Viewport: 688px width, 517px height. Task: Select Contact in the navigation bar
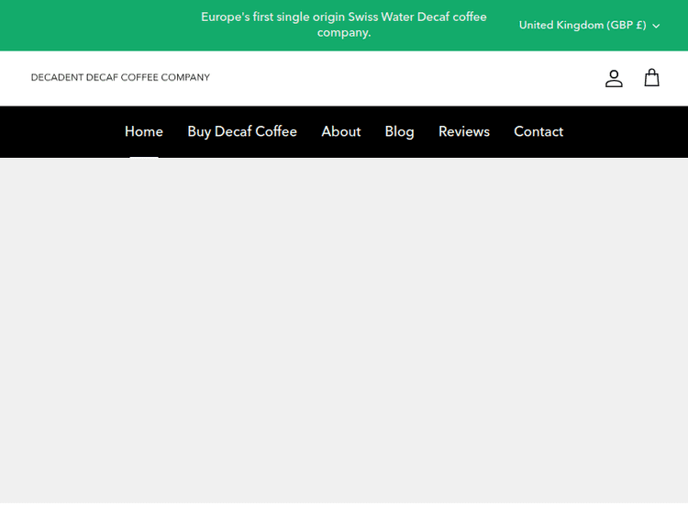tap(538, 131)
